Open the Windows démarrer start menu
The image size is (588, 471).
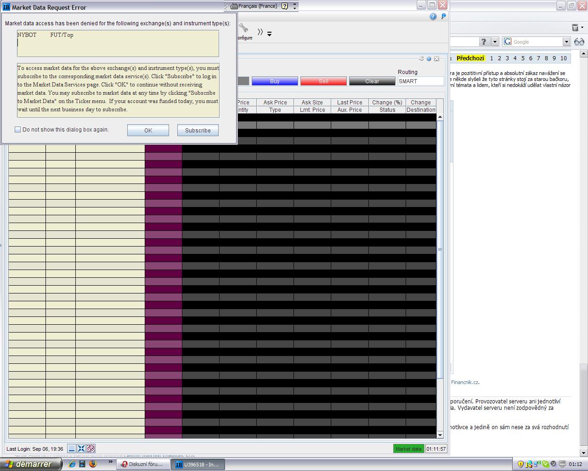[x=31, y=464]
